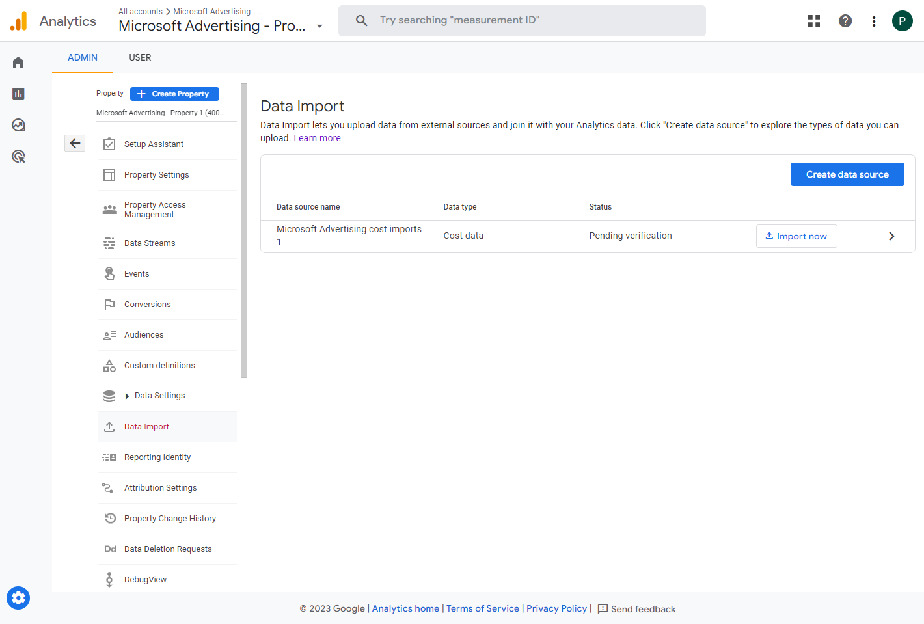
Task: Open Data Streams in property menu
Action: coord(150,243)
